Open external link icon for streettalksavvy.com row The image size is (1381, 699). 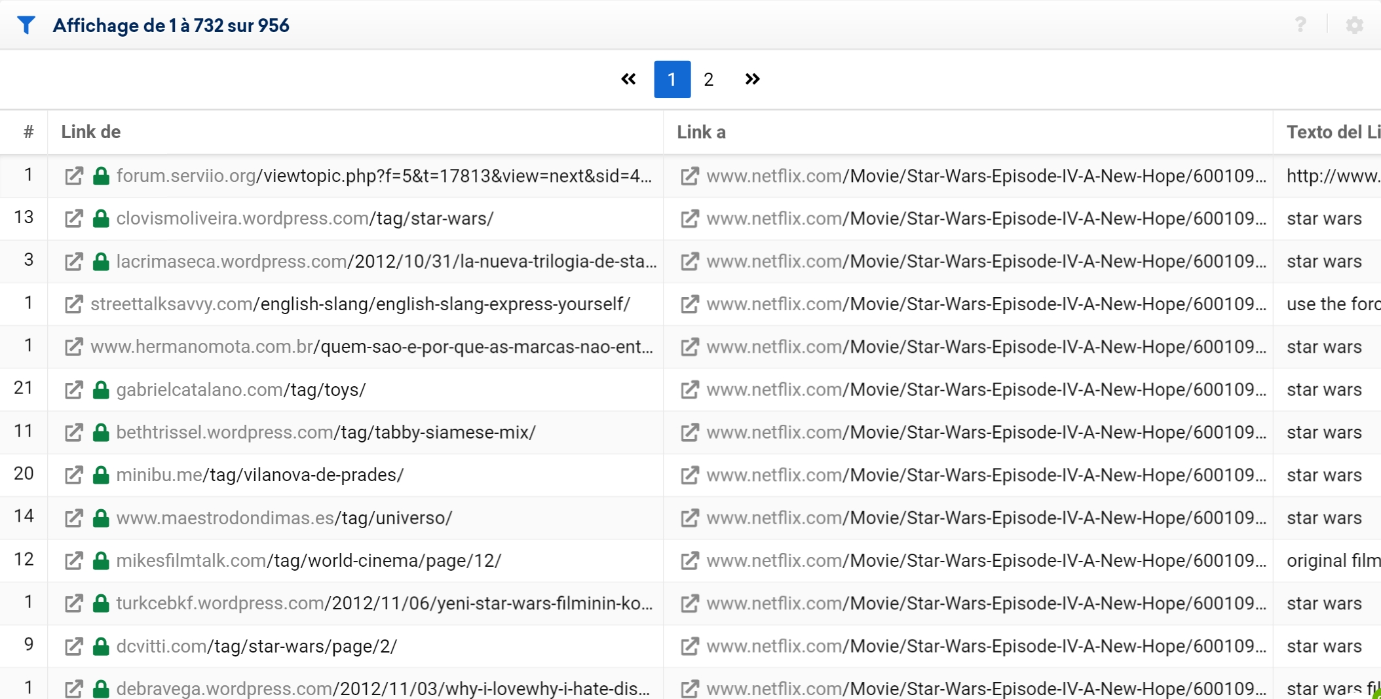point(74,304)
